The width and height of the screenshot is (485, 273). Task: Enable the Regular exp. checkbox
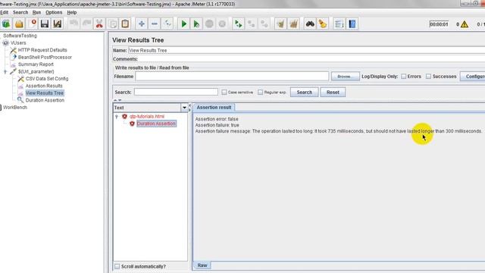261,93
